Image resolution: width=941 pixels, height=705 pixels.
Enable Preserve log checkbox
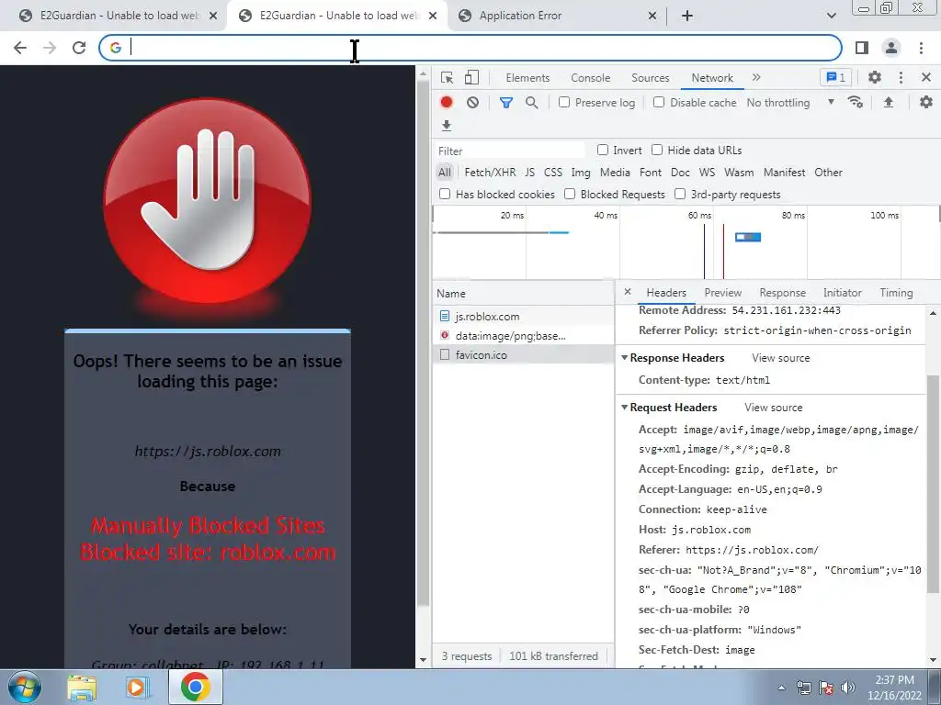[x=564, y=102]
